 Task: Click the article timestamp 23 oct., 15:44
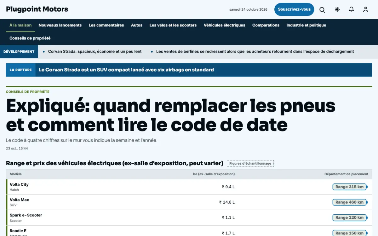tap(17, 149)
